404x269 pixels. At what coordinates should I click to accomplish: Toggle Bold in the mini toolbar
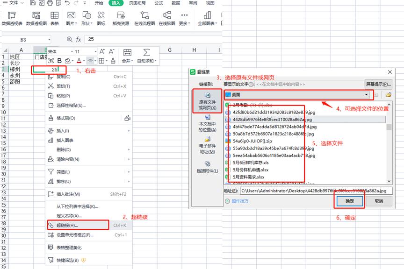click(59, 61)
